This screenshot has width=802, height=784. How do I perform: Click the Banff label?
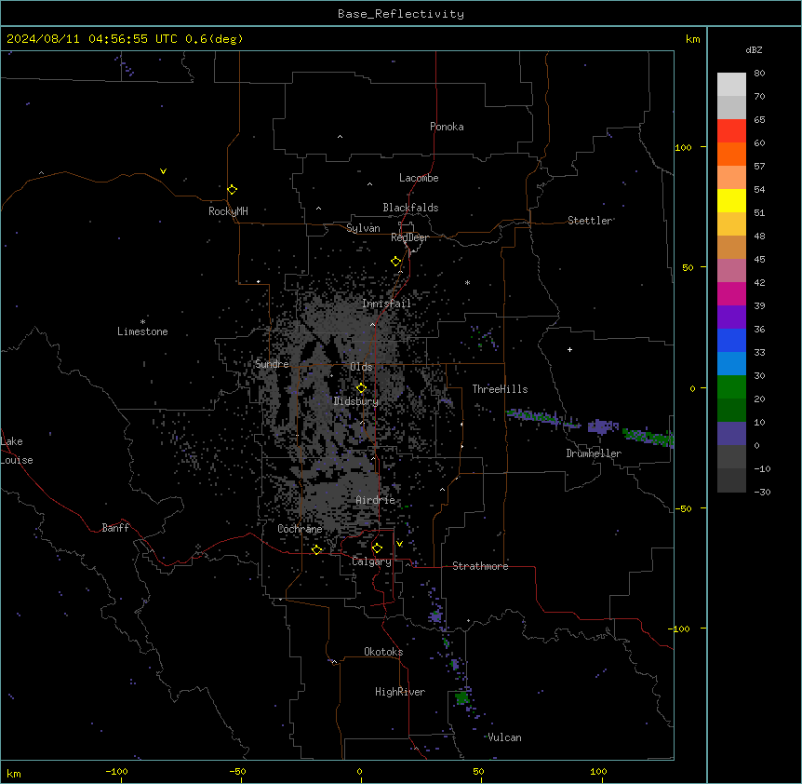pos(115,528)
